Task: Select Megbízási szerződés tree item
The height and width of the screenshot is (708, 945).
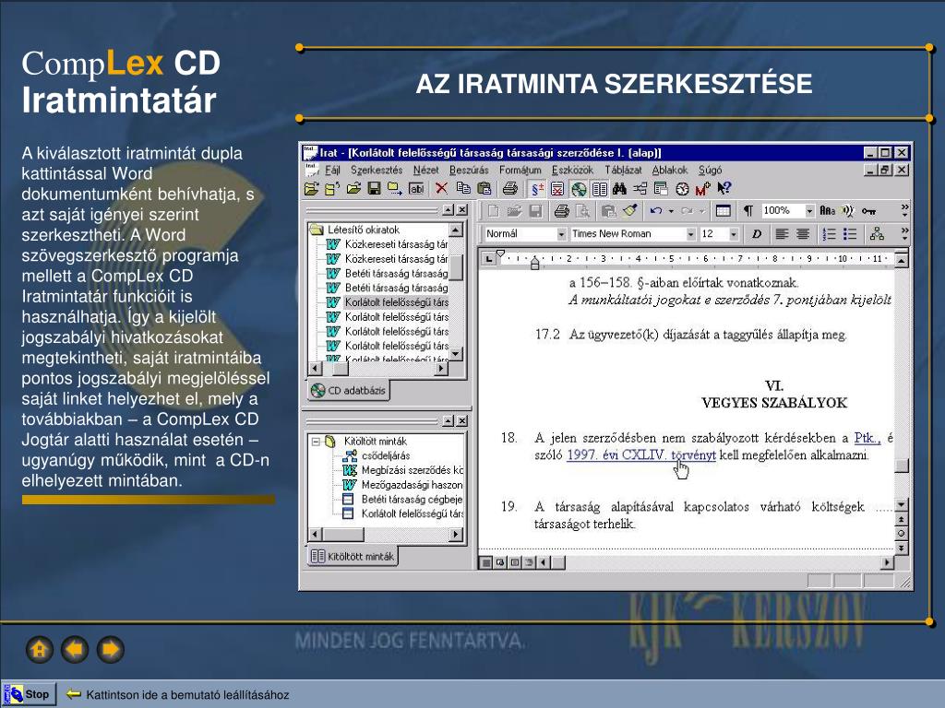Action: click(x=412, y=470)
